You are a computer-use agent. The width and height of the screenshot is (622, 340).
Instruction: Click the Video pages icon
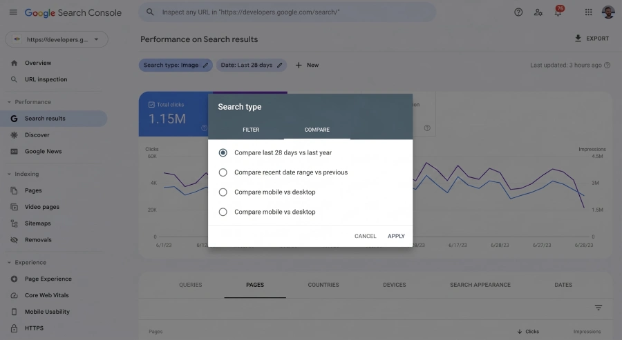click(x=15, y=207)
